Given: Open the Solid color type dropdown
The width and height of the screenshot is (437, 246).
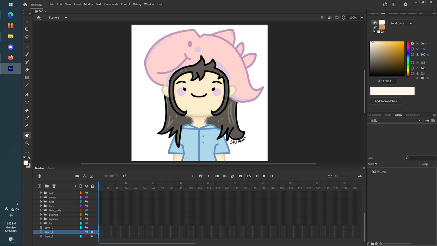Looking at the screenshot, I should coord(401,23).
